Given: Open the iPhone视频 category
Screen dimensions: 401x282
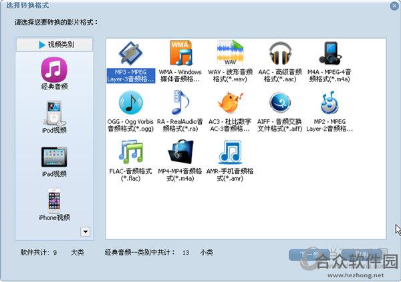Looking at the screenshot, I should (x=54, y=205).
